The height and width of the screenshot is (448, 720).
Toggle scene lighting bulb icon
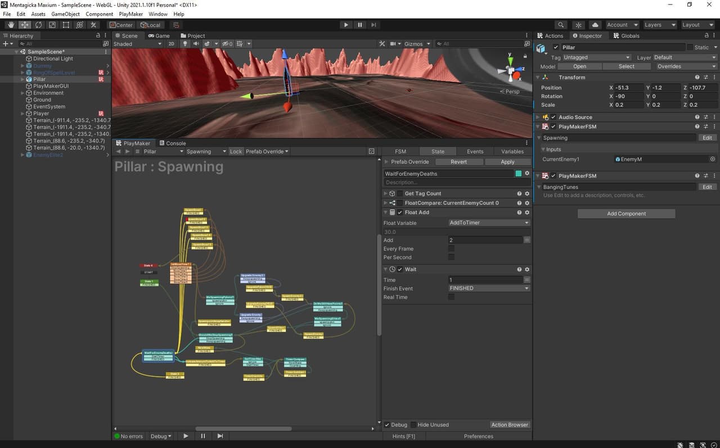tap(185, 43)
